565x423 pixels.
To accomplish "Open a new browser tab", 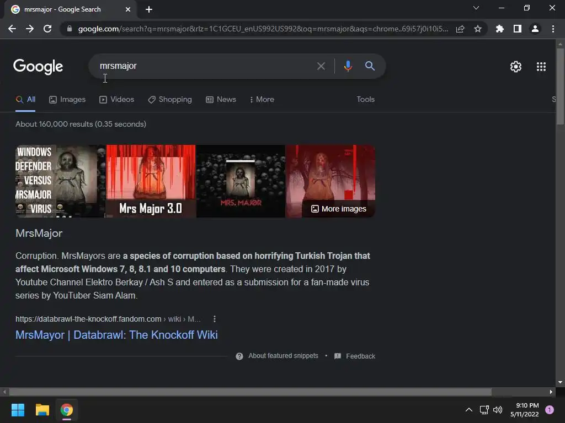I will tap(149, 9).
